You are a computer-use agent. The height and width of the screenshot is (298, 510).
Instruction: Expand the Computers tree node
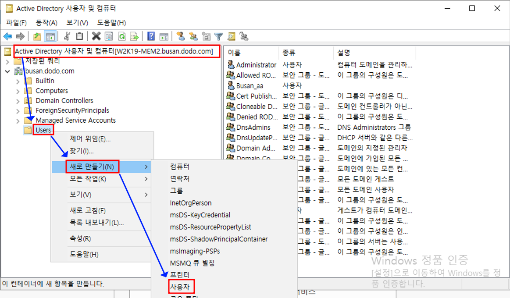(x=18, y=91)
